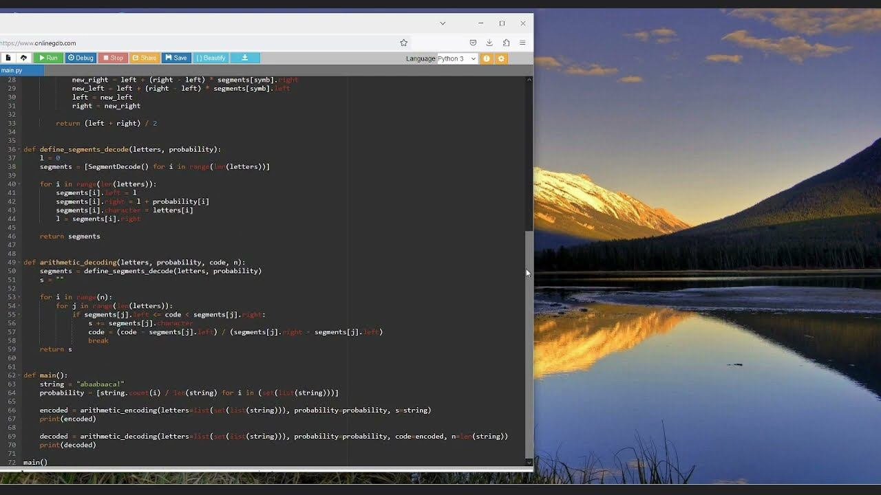Open the browser downloads panel
This screenshot has width=881, height=495.
click(x=489, y=43)
